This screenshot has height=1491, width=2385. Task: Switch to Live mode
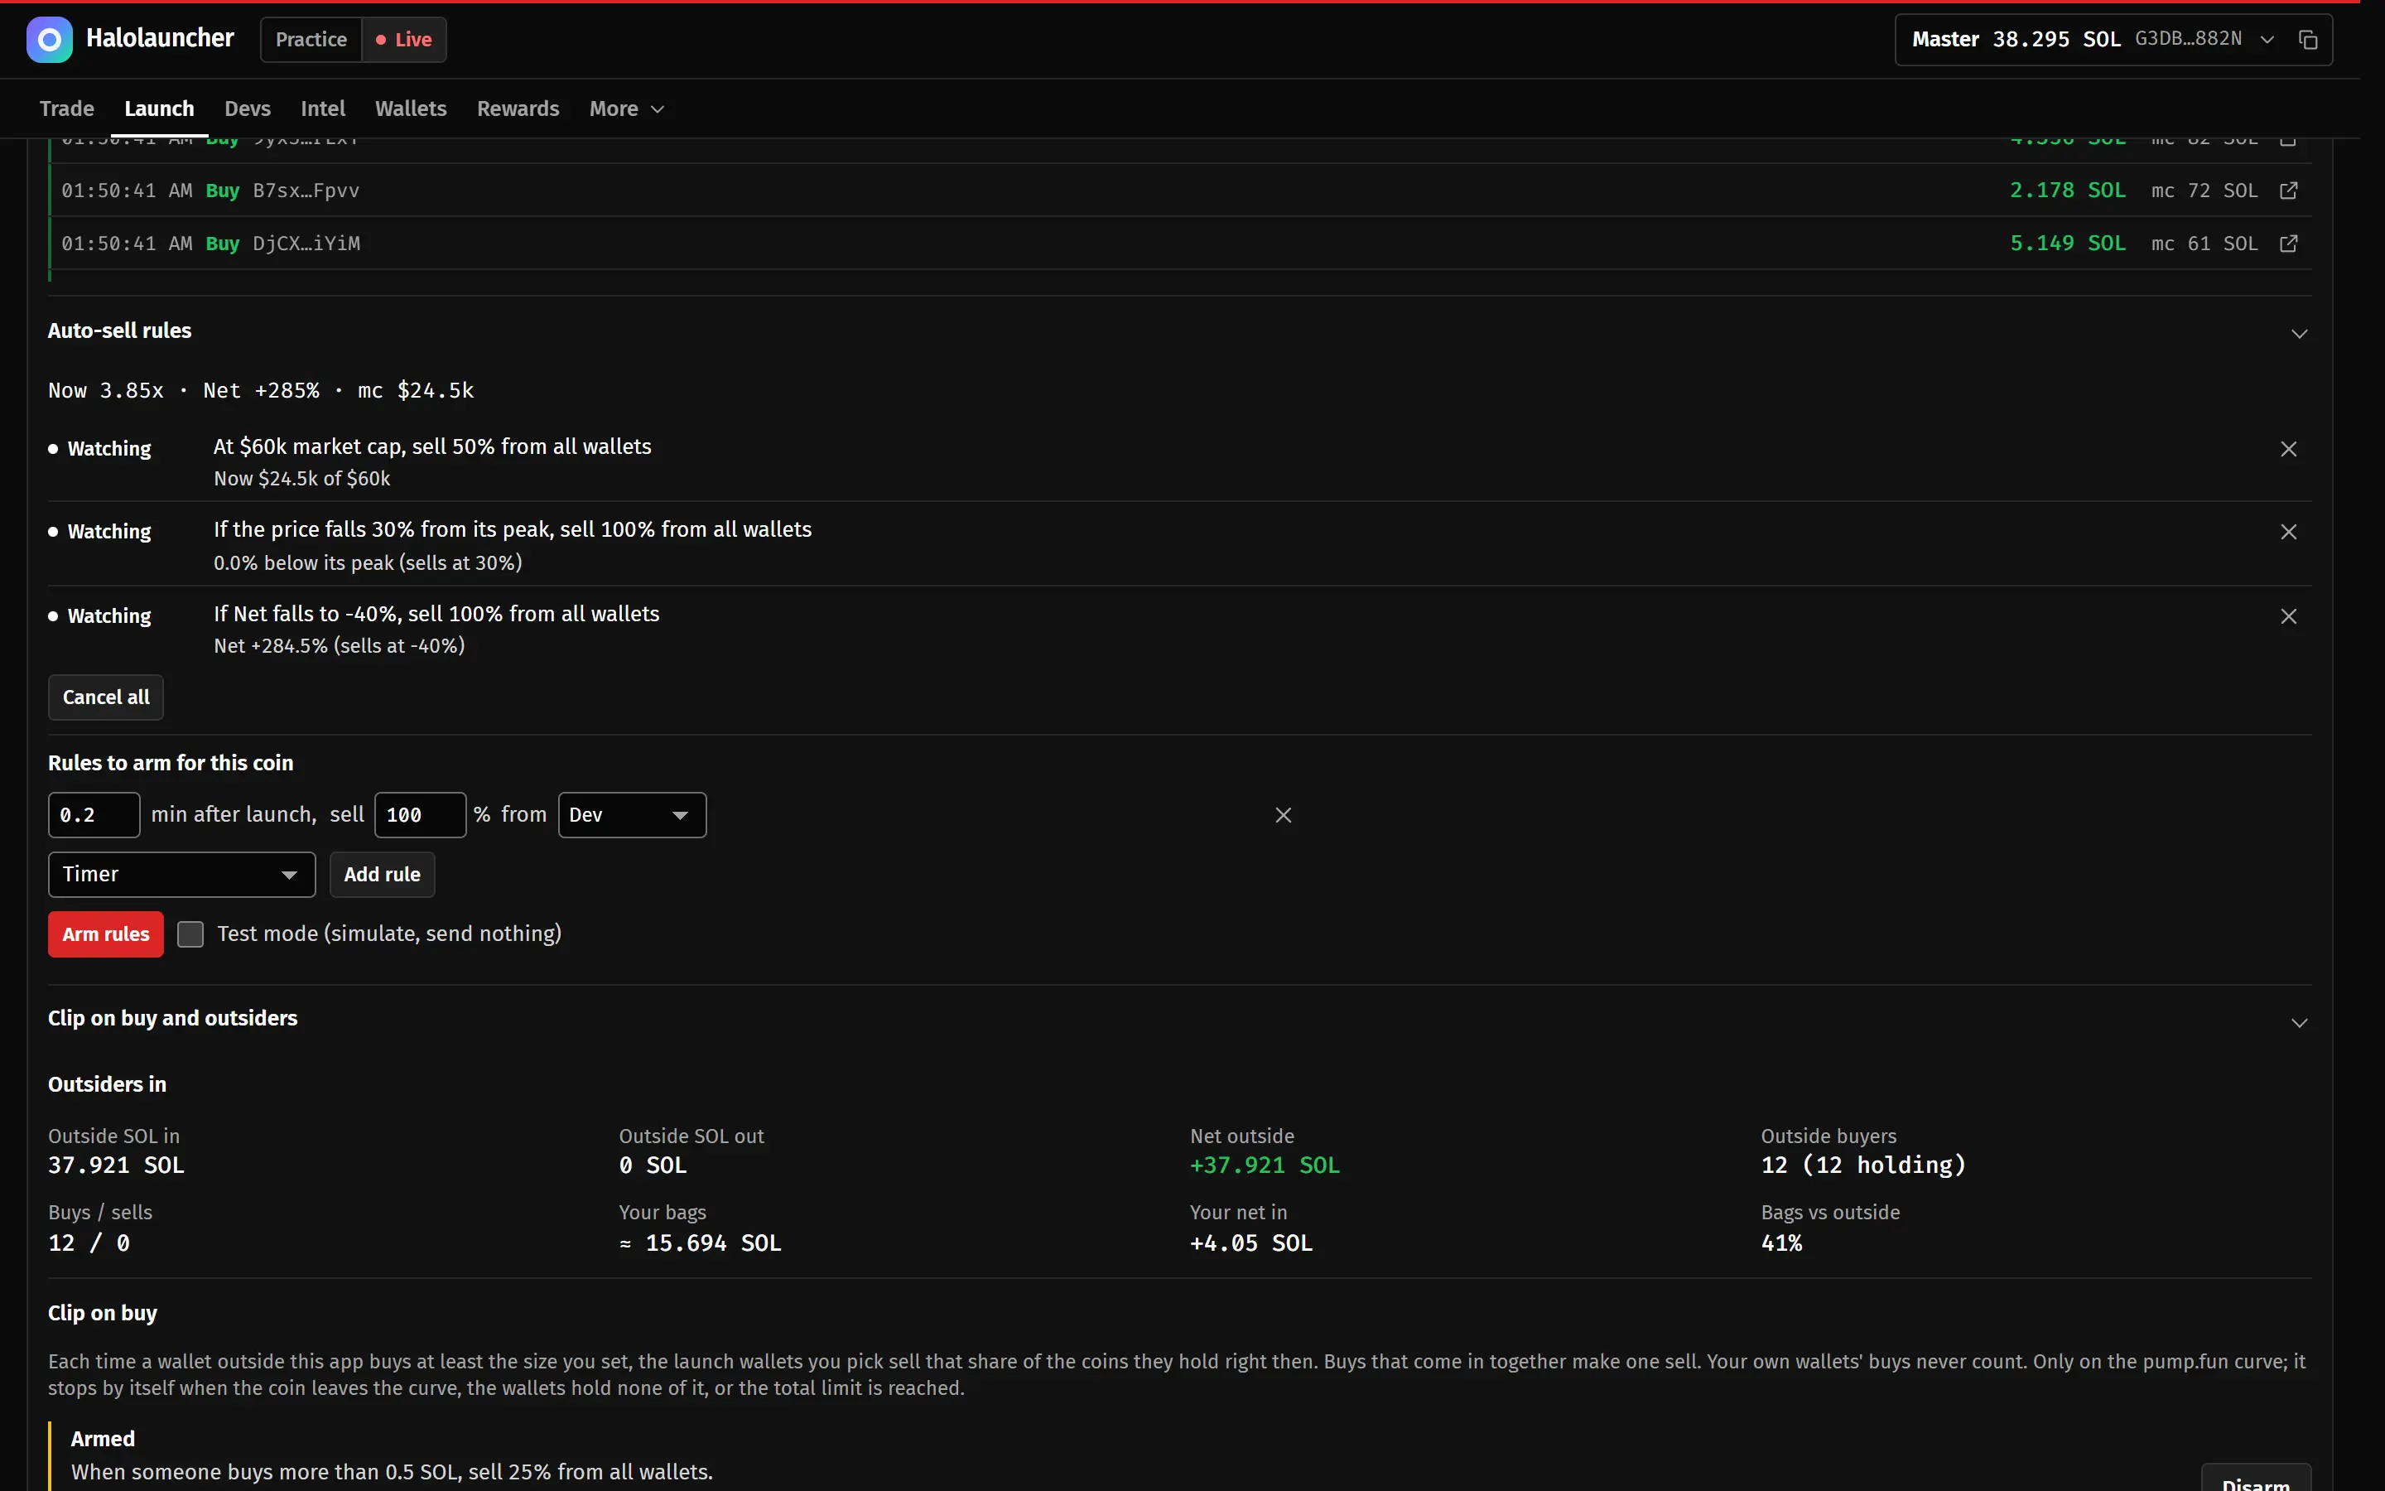coord(404,40)
